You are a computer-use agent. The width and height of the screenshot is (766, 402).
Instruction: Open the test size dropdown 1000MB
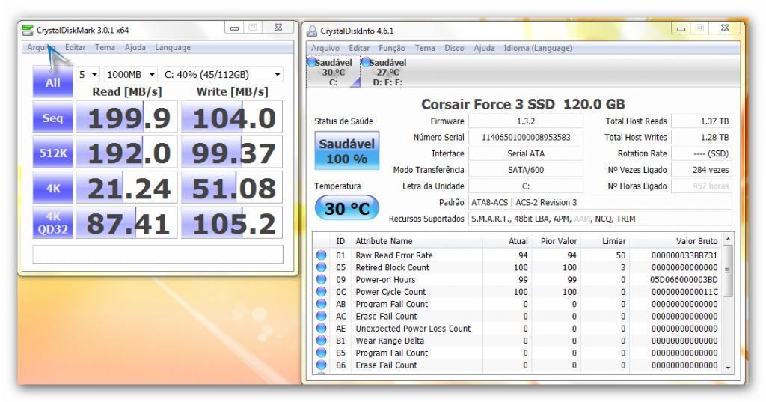tap(131, 74)
